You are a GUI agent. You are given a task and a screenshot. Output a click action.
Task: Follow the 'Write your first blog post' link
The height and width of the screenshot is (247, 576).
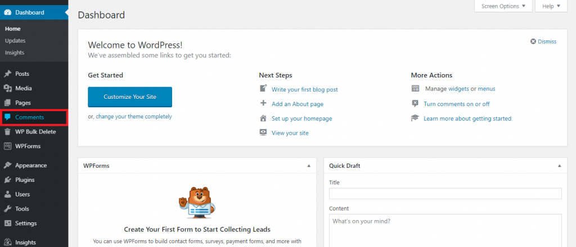tap(304, 89)
